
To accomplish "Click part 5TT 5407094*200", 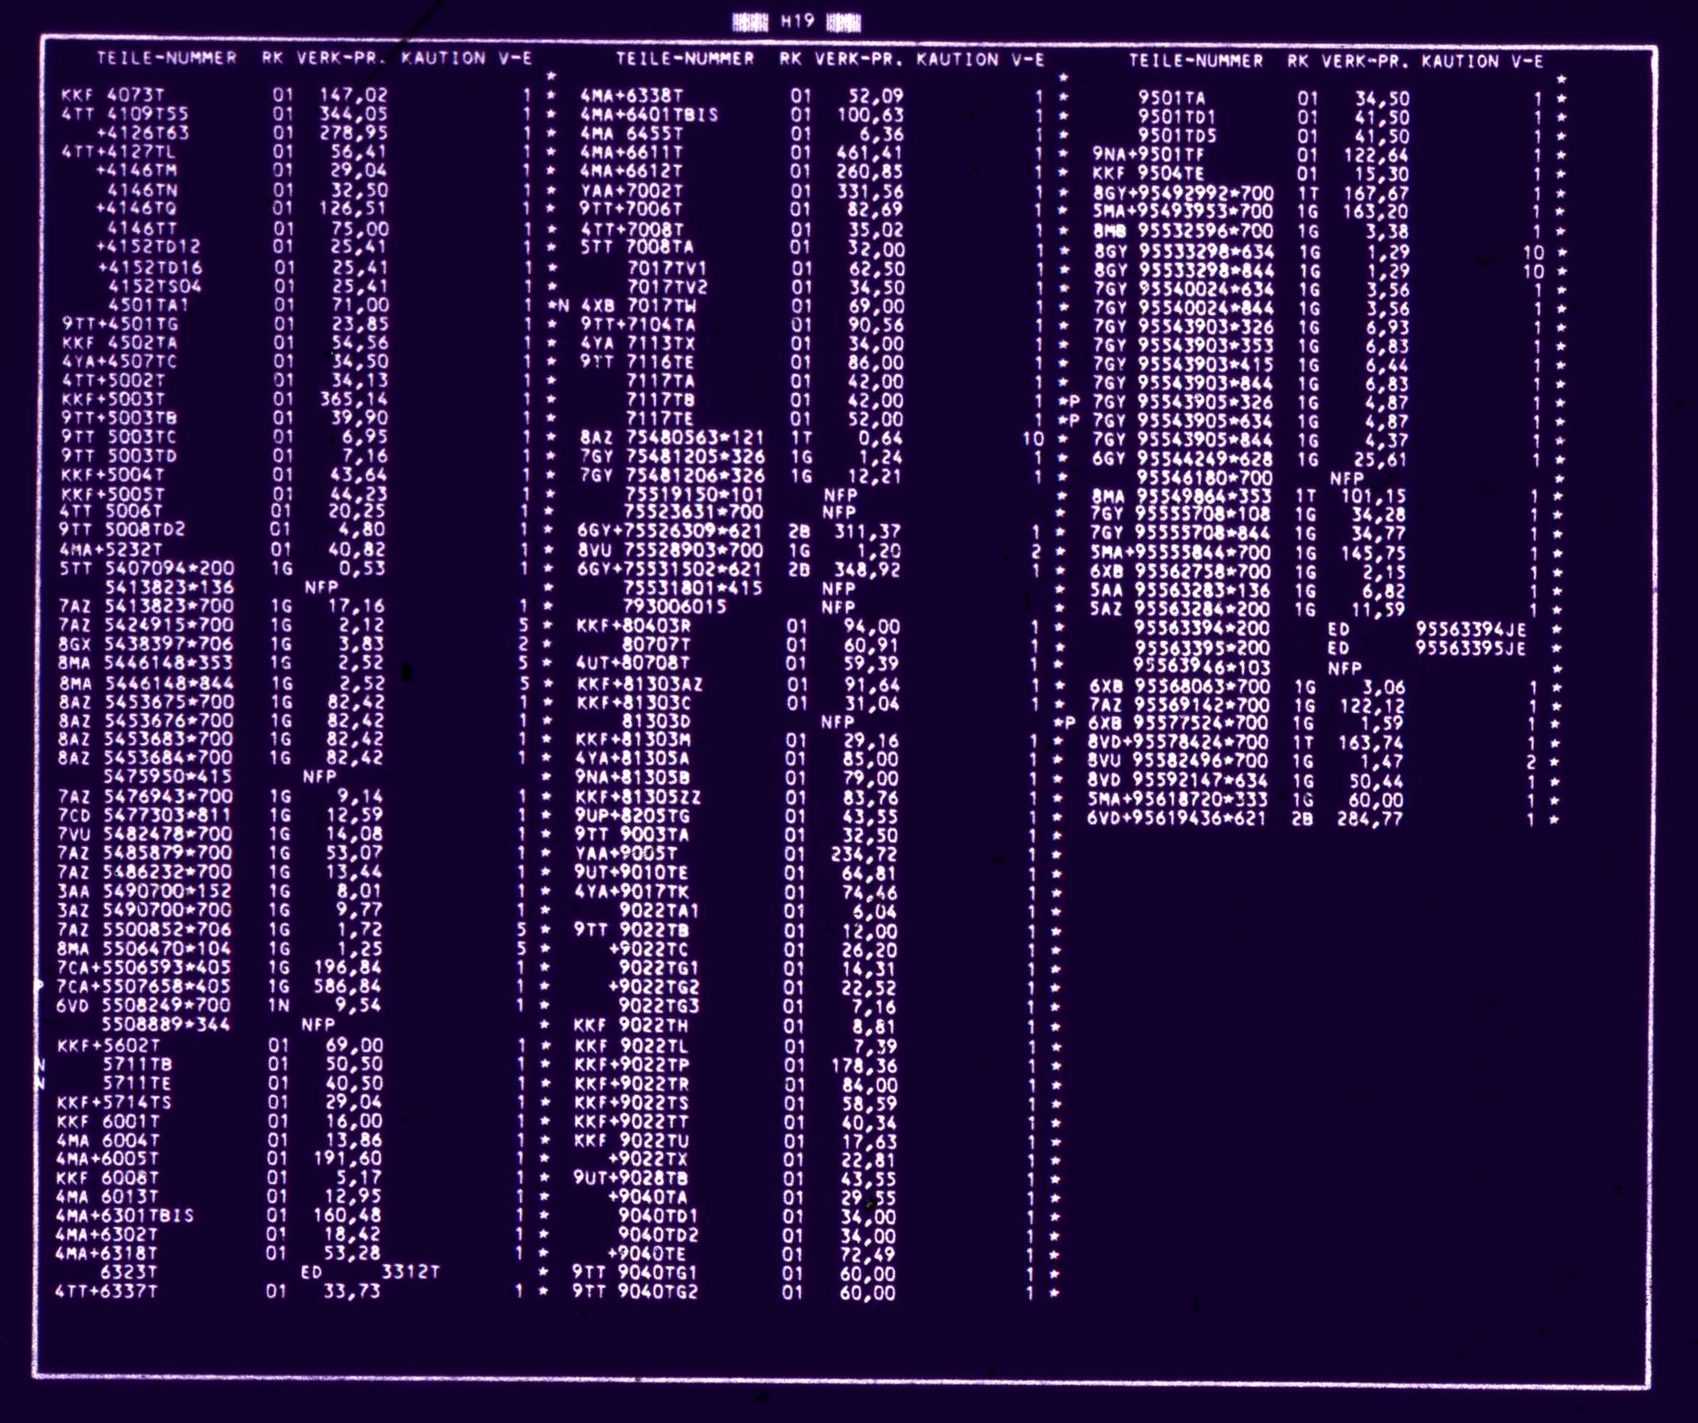I will [x=147, y=568].
